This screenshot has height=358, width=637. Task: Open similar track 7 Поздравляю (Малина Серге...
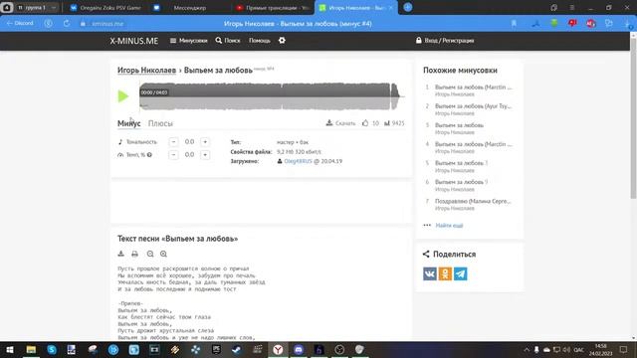(473, 201)
